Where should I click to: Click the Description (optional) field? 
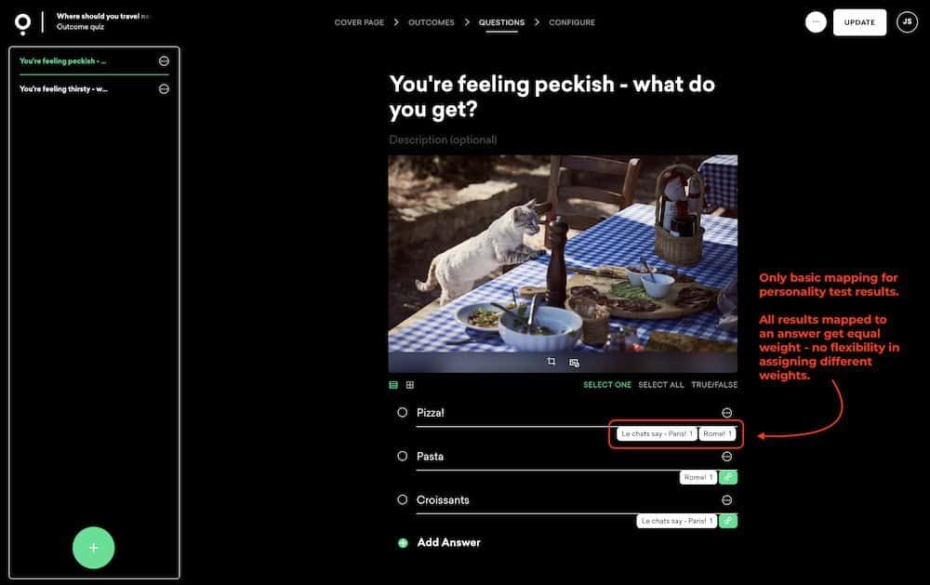(x=444, y=140)
